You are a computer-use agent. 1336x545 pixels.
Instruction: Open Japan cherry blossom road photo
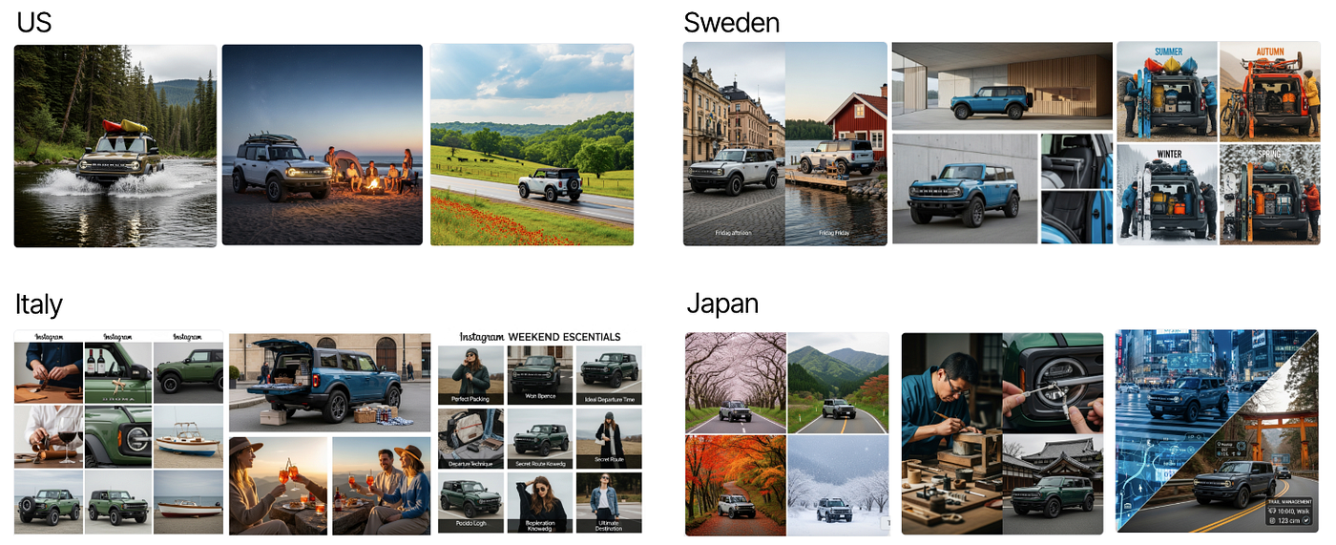[x=736, y=383]
